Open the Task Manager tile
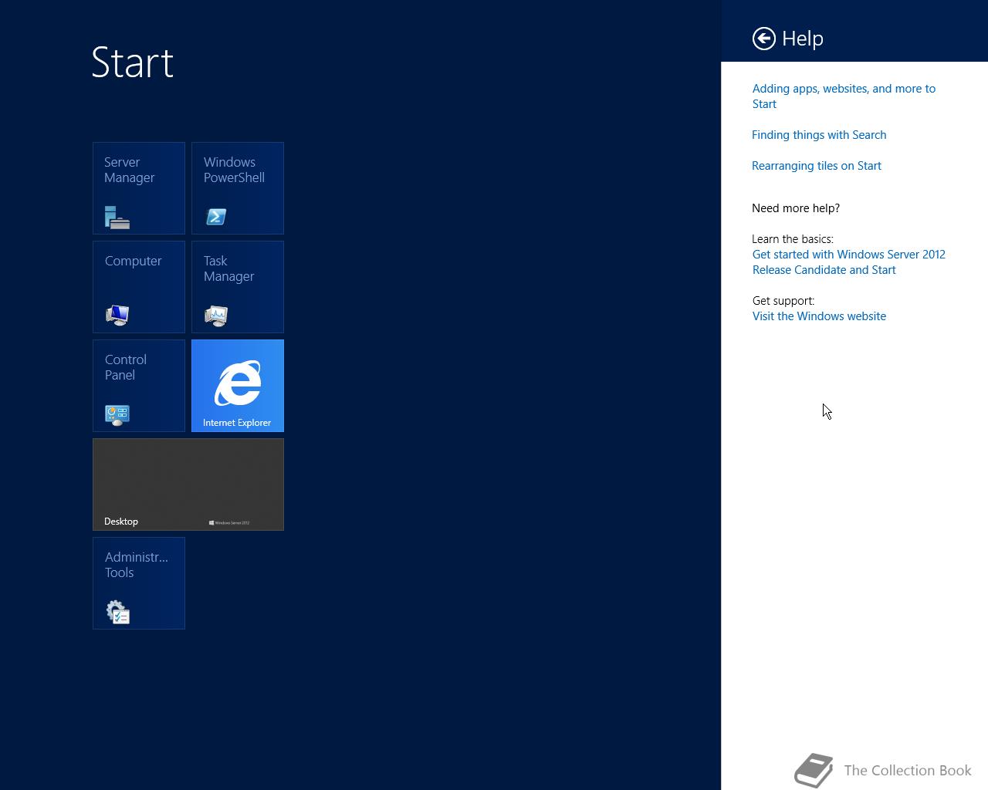Viewport: 988px width, 790px height. 238,287
